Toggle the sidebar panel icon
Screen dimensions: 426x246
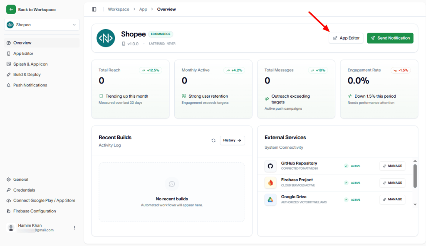(x=94, y=9)
